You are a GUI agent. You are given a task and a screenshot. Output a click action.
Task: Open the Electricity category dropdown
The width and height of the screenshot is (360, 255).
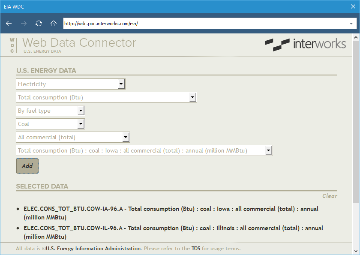point(70,84)
